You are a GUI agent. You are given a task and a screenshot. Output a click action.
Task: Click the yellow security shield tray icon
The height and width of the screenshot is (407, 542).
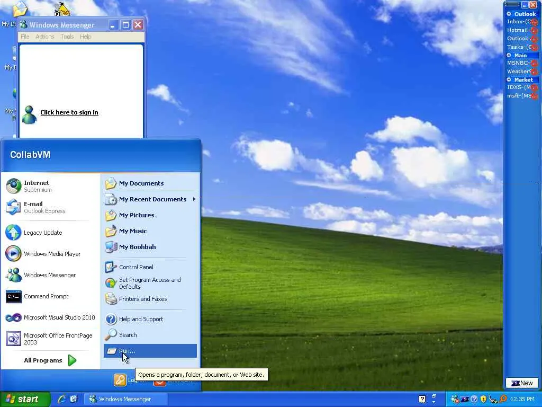pyautogui.click(x=483, y=399)
